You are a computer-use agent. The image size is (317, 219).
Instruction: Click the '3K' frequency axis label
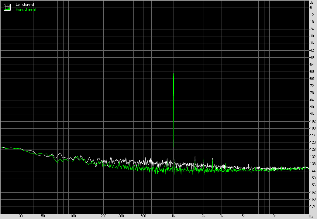pyautogui.click(x=221, y=216)
